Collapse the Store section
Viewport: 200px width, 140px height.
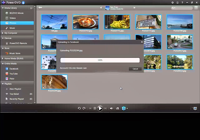click(3, 48)
